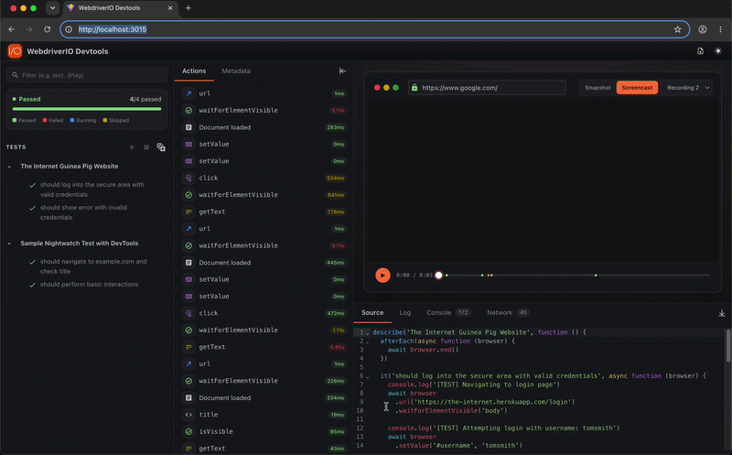Click the collapse-all tests icon

pyautogui.click(x=161, y=147)
